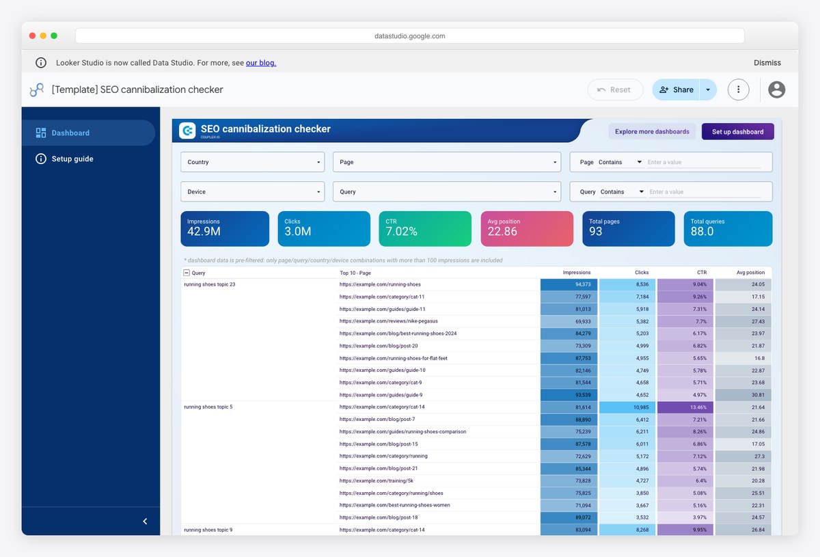Select the Impressions 42.9M scorecard
This screenshot has width=820, height=557.
click(x=225, y=228)
